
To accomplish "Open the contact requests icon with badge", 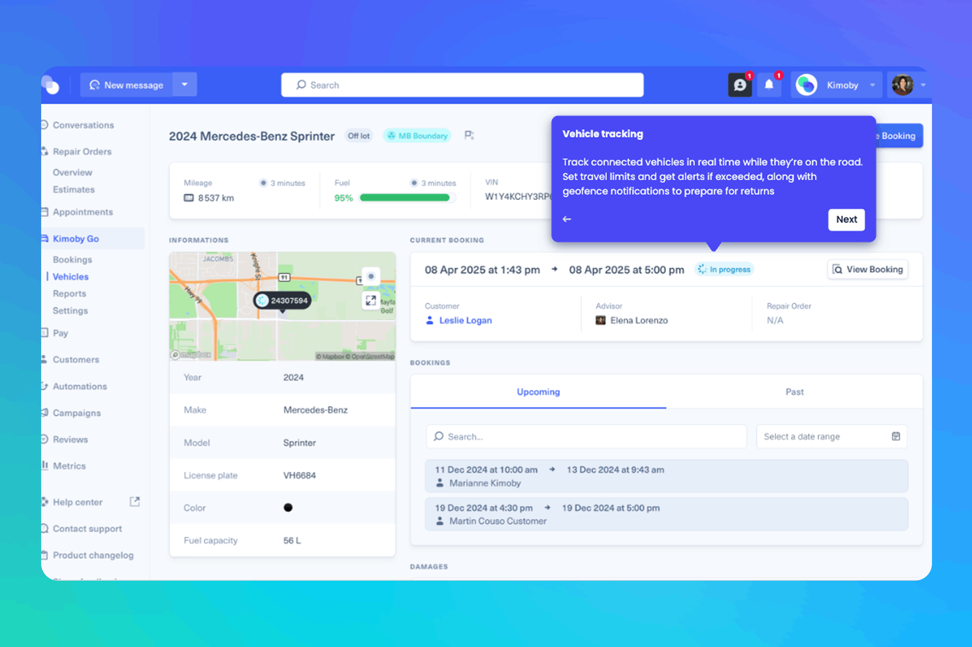I will [739, 85].
